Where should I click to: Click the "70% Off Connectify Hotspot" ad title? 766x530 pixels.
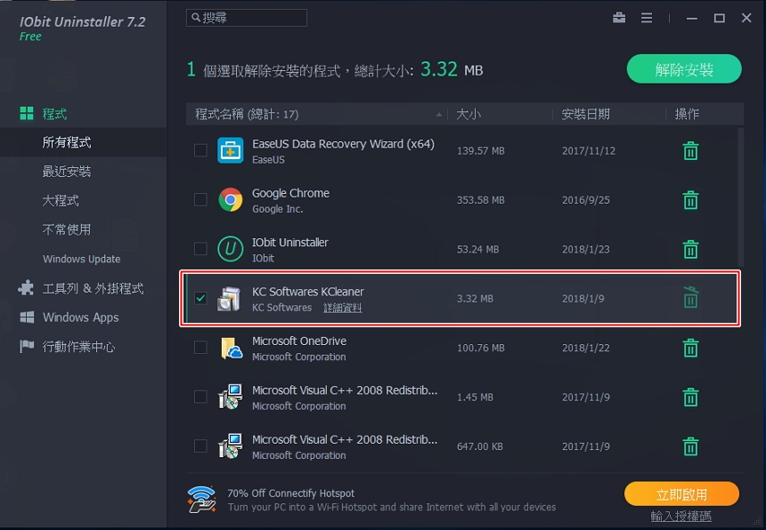pos(290,494)
